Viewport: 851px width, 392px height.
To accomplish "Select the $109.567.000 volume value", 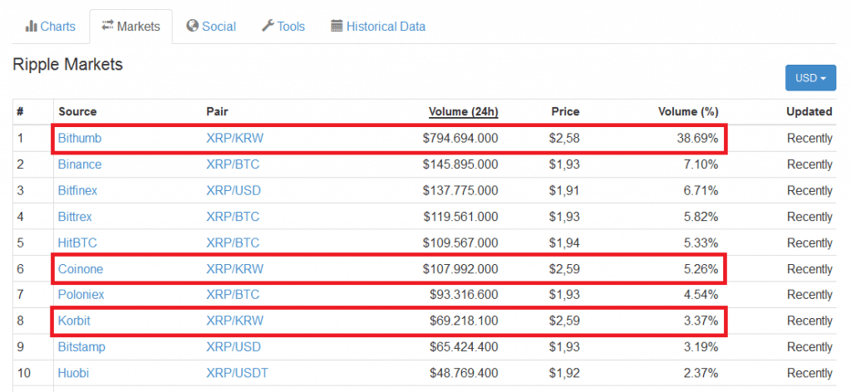I will point(460,243).
